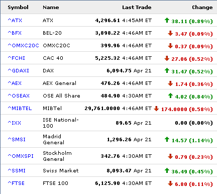This screenshot has width=217, height=194.
Task: Visit the ^OSEAX quote link
Action: [x=19, y=95]
